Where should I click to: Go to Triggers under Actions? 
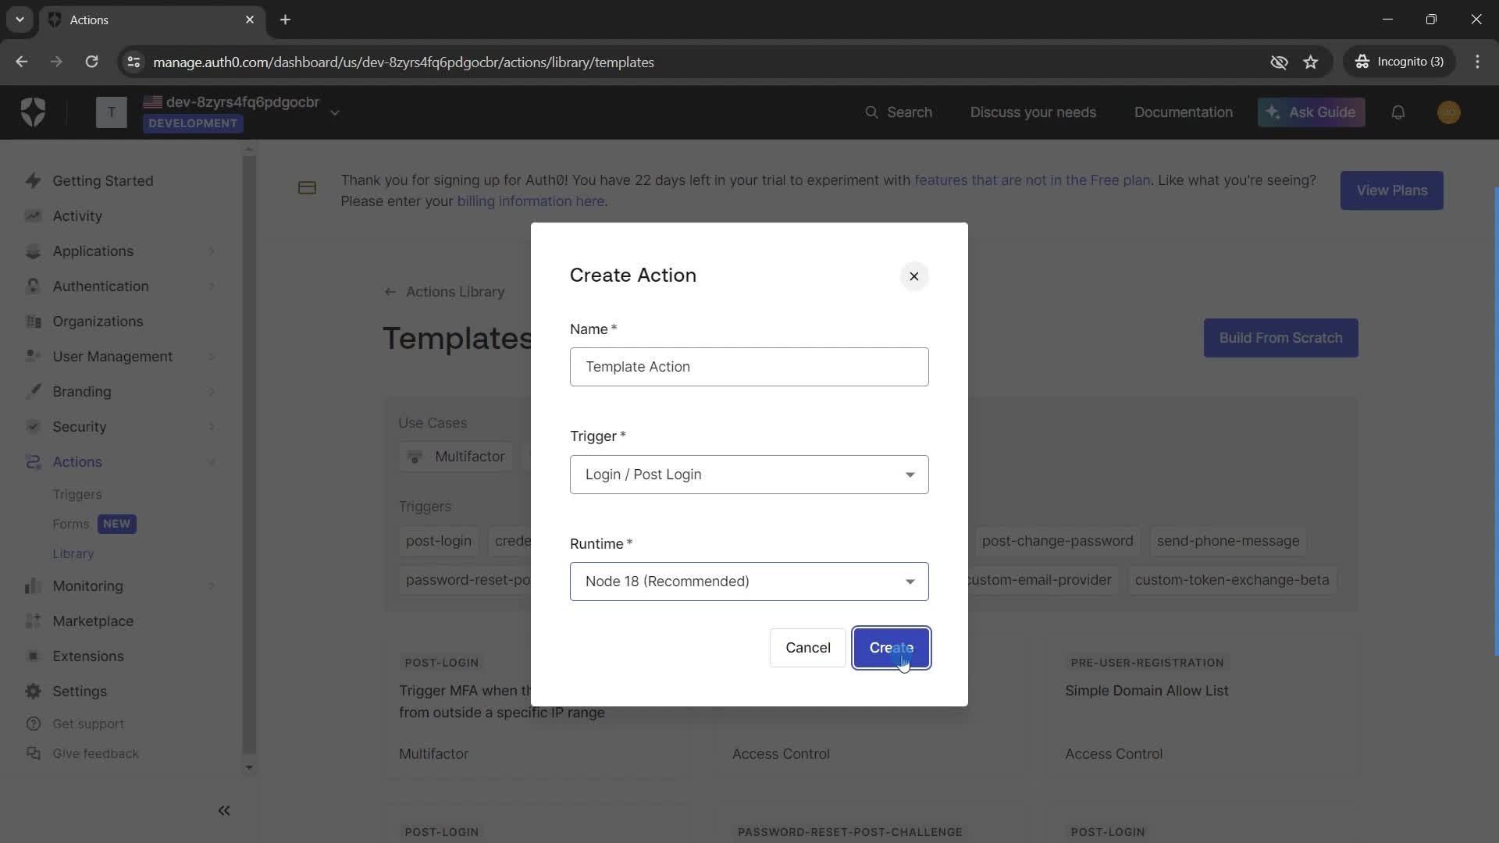click(77, 495)
